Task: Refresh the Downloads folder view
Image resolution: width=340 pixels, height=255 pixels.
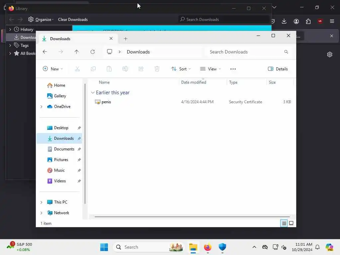Action: 93,52
